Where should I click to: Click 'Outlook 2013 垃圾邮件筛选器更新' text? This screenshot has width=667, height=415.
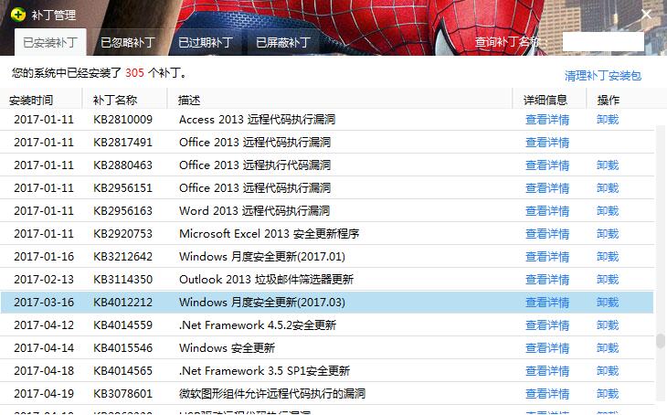pyautogui.click(x=266, y=279)
